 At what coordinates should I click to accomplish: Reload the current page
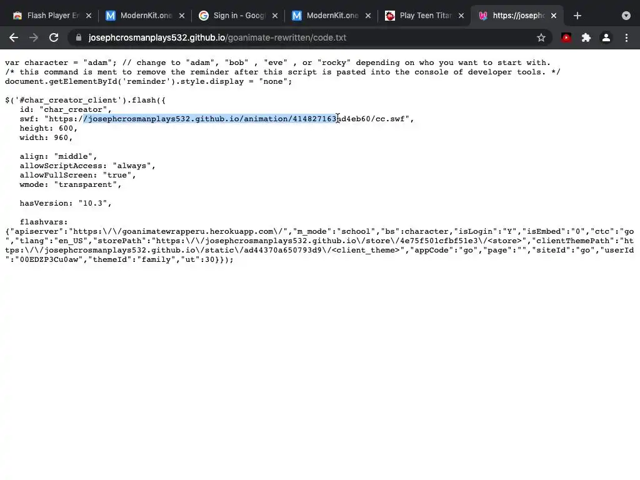[x=54, y=37]
